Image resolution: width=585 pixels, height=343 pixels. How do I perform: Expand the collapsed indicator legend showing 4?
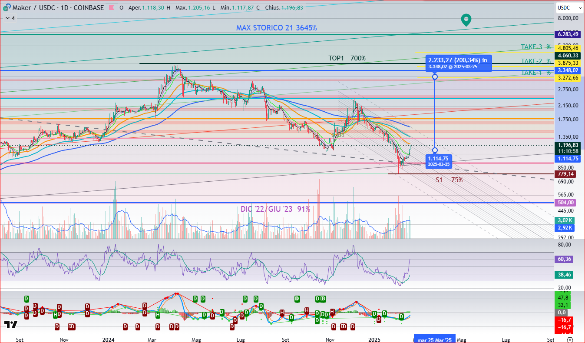click(x=10, y=18)
